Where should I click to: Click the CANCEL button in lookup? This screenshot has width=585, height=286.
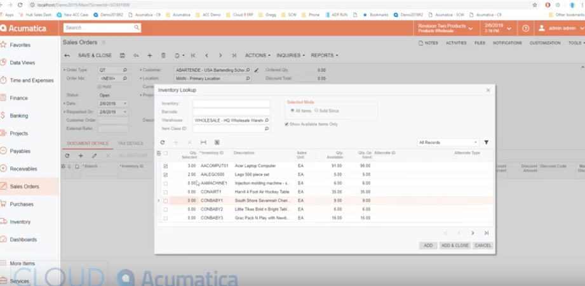[x=483, y=246]
